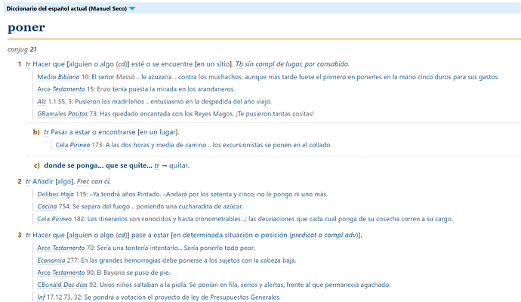
Task: Open the 'Arce Testamento 70' source citation
Action: coord(66,248)
